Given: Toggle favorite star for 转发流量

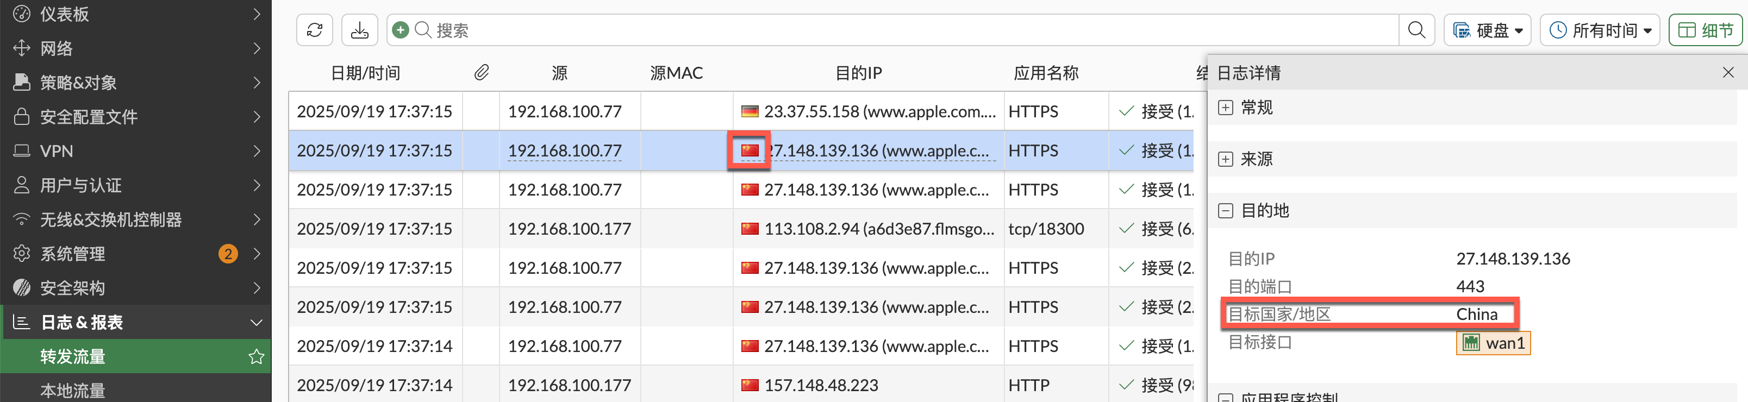Looking at the screenshot, I should [x=256, y=356].
